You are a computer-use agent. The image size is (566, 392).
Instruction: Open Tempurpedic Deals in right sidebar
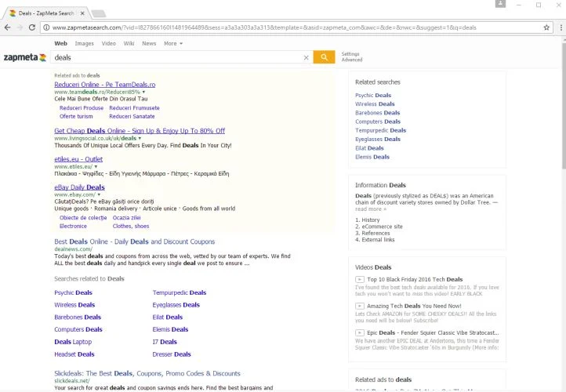381,130
